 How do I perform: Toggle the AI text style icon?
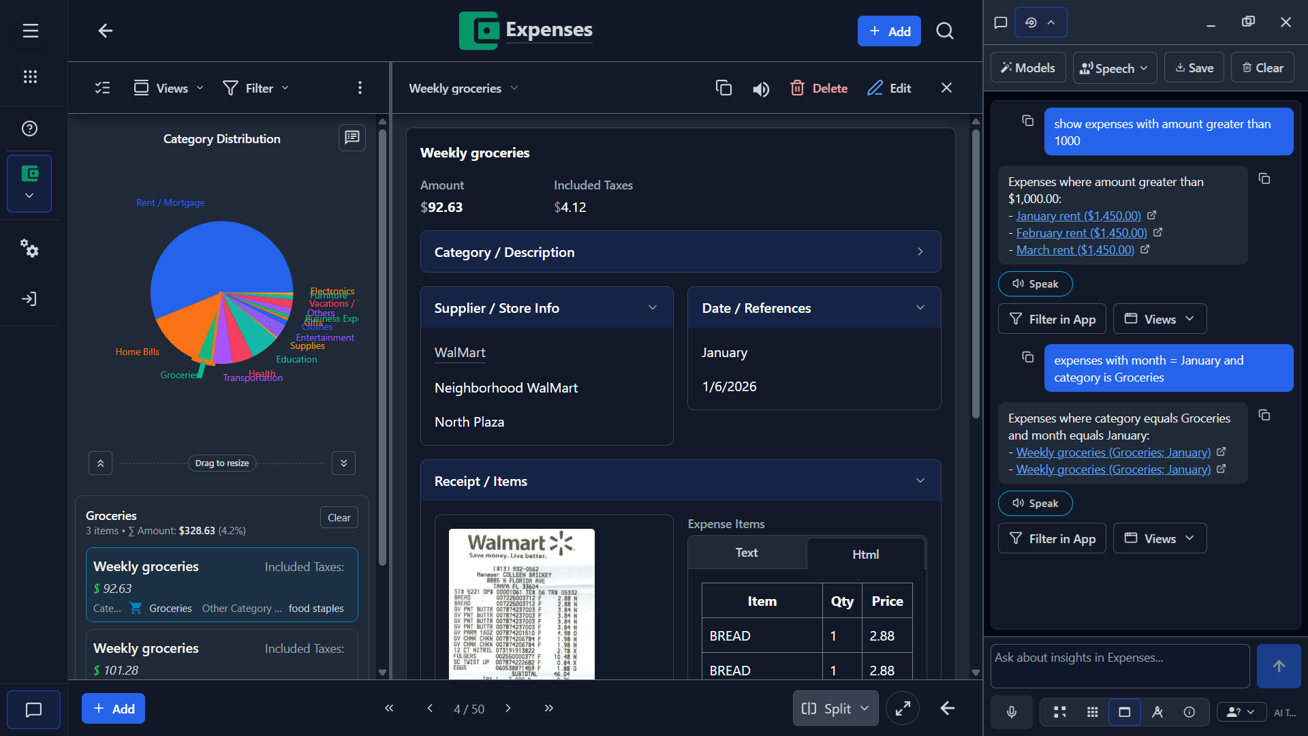(1157, 712)
